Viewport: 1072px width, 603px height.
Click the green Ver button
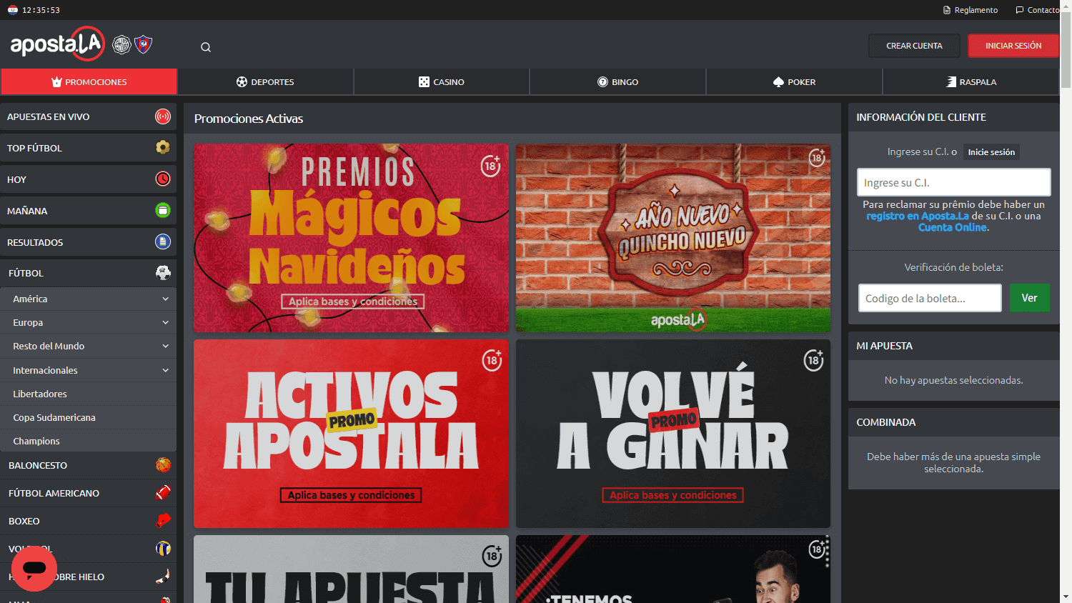click(1029, 298)
